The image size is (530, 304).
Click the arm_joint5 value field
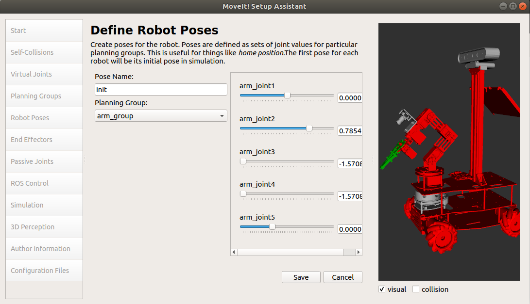350,229
